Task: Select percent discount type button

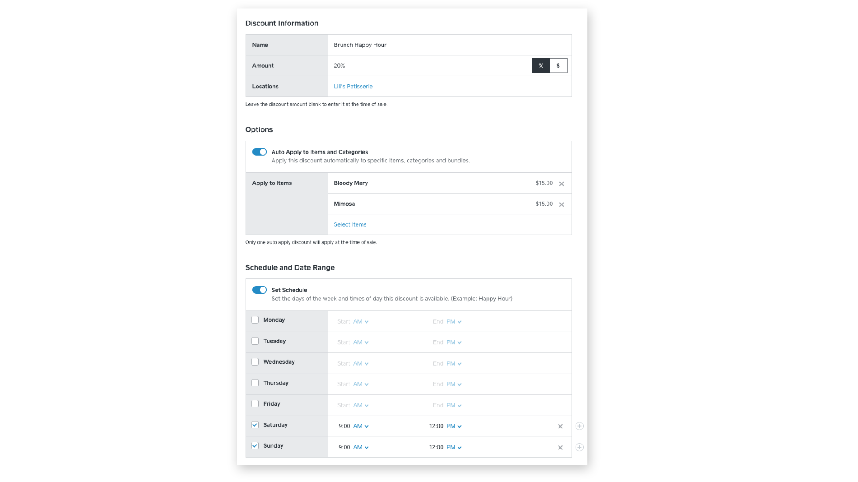Action: click(541, 66)
